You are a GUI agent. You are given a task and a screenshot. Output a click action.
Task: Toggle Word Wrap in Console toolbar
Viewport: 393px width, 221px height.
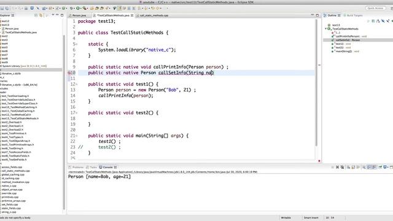(x=358, y=167)
